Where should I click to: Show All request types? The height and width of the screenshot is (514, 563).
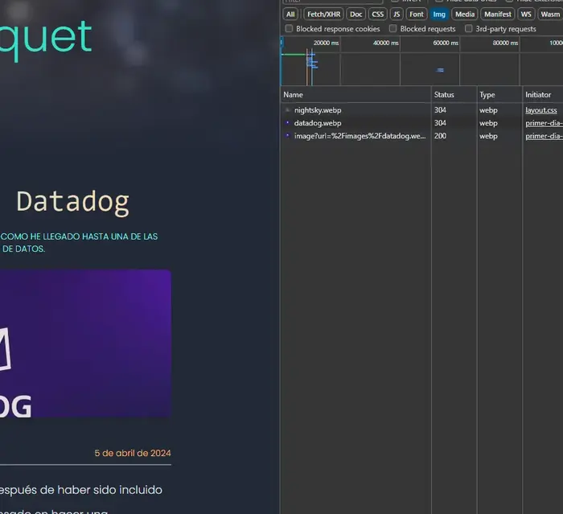(x=290, y=14)
